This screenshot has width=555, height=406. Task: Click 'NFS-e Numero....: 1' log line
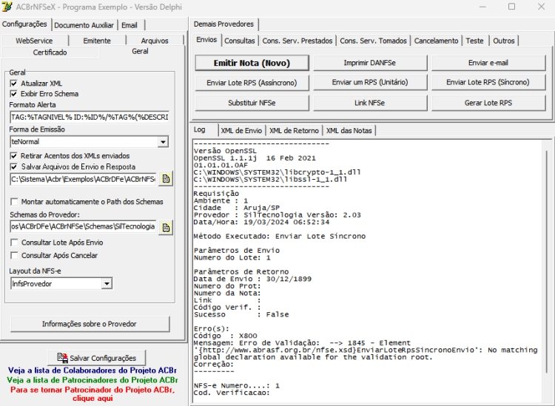(x=237, y=385)
